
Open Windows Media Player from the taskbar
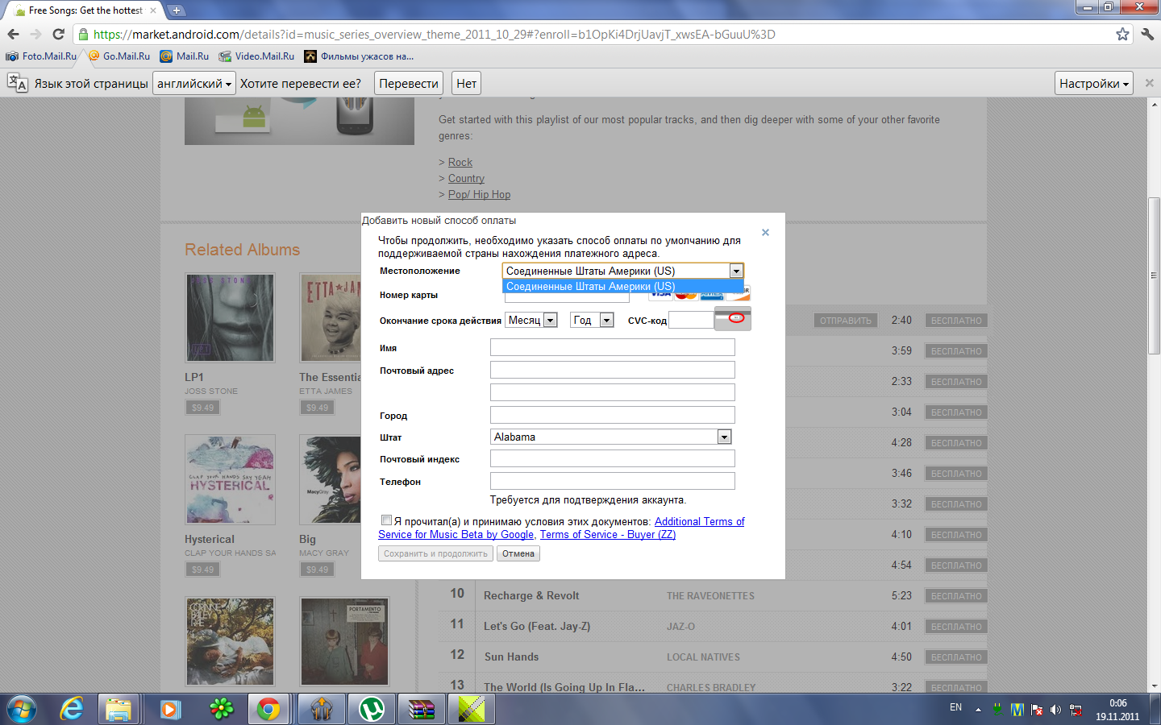[169, 709]
